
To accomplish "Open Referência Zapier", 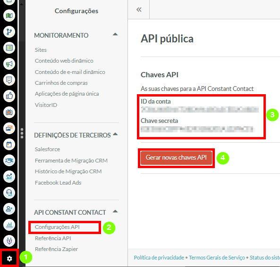I will coord(57,249).
